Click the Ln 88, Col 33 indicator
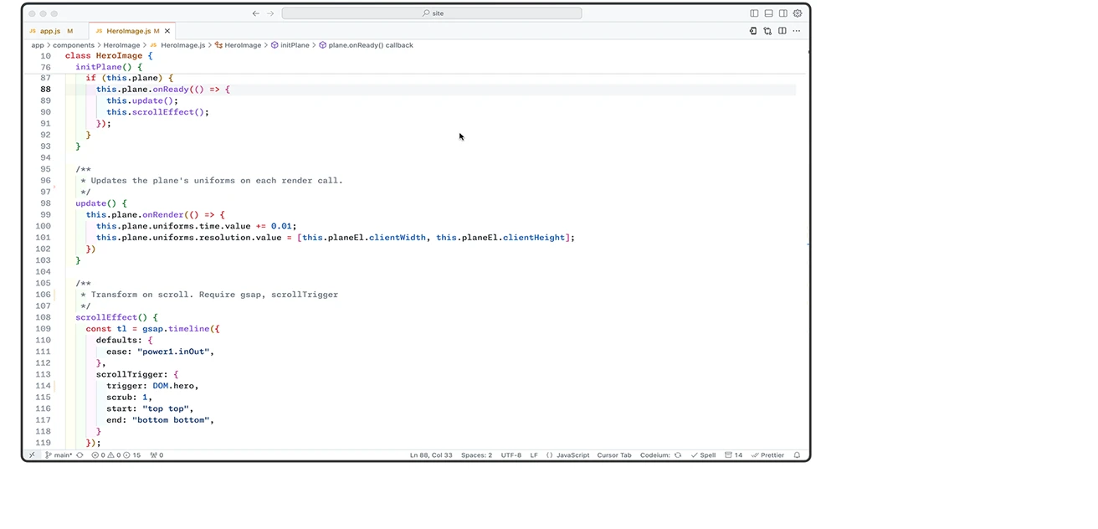The image size is (1098, 529). pyautogui.click(x=431, y=455)
